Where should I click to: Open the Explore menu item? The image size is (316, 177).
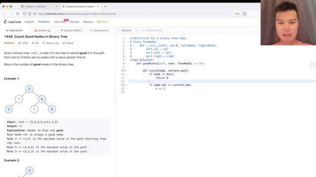[30, 22]
